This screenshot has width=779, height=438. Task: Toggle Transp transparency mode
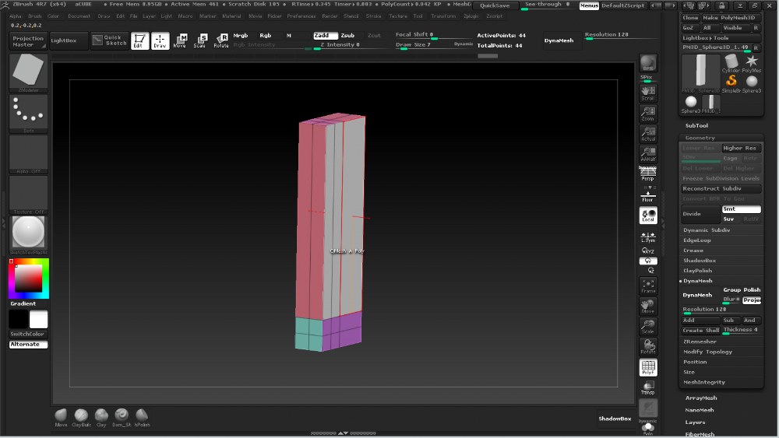point(648,387)
